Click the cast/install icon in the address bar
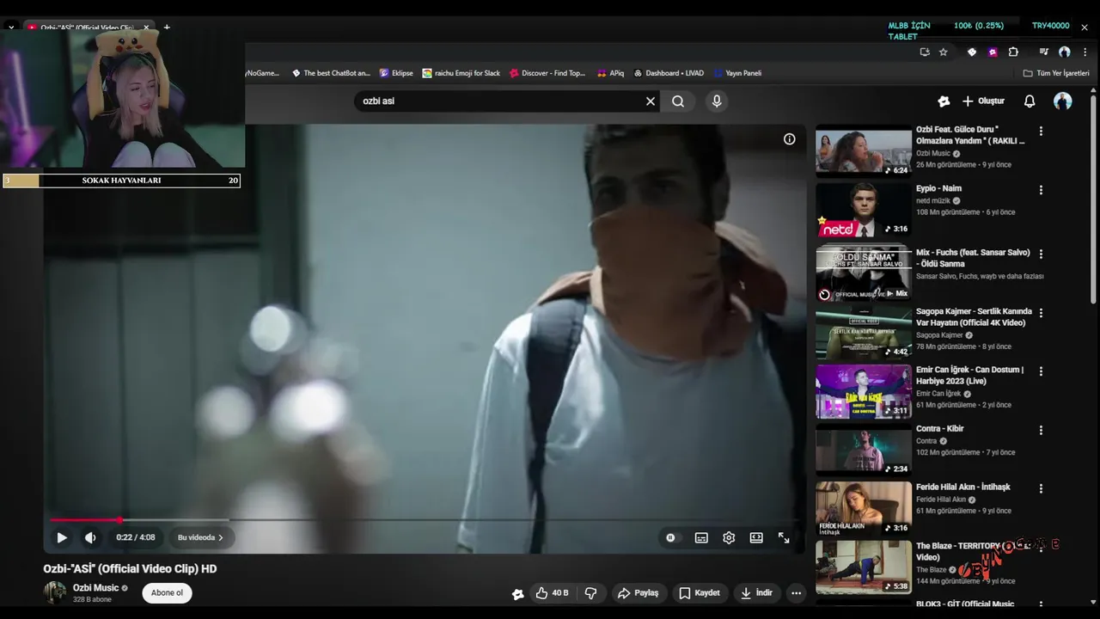The width and height of the screenshot is (1100, 619). point(925,52)
